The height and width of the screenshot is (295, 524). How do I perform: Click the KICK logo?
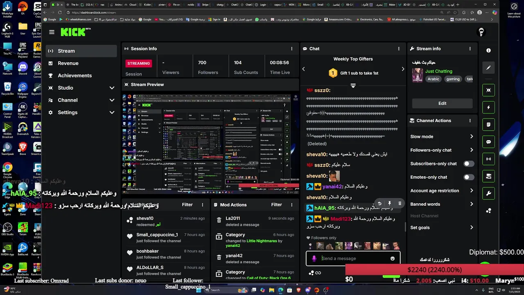73,32
